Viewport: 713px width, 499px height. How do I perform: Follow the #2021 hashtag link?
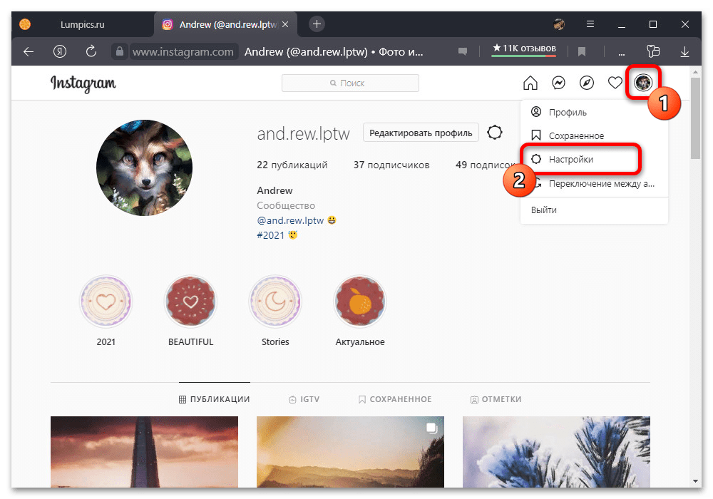click(271, 235)
